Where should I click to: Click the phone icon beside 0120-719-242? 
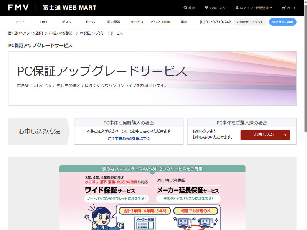(x=202, y=22)
